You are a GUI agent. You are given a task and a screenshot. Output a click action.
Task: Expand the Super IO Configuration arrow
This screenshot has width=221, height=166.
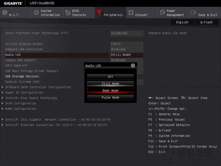[x=2, y=92]
